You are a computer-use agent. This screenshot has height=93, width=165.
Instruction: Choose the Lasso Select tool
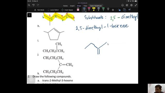point(53,10)
